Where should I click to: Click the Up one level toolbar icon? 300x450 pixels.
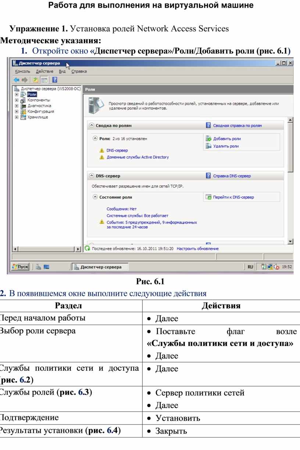pos(35,80)
